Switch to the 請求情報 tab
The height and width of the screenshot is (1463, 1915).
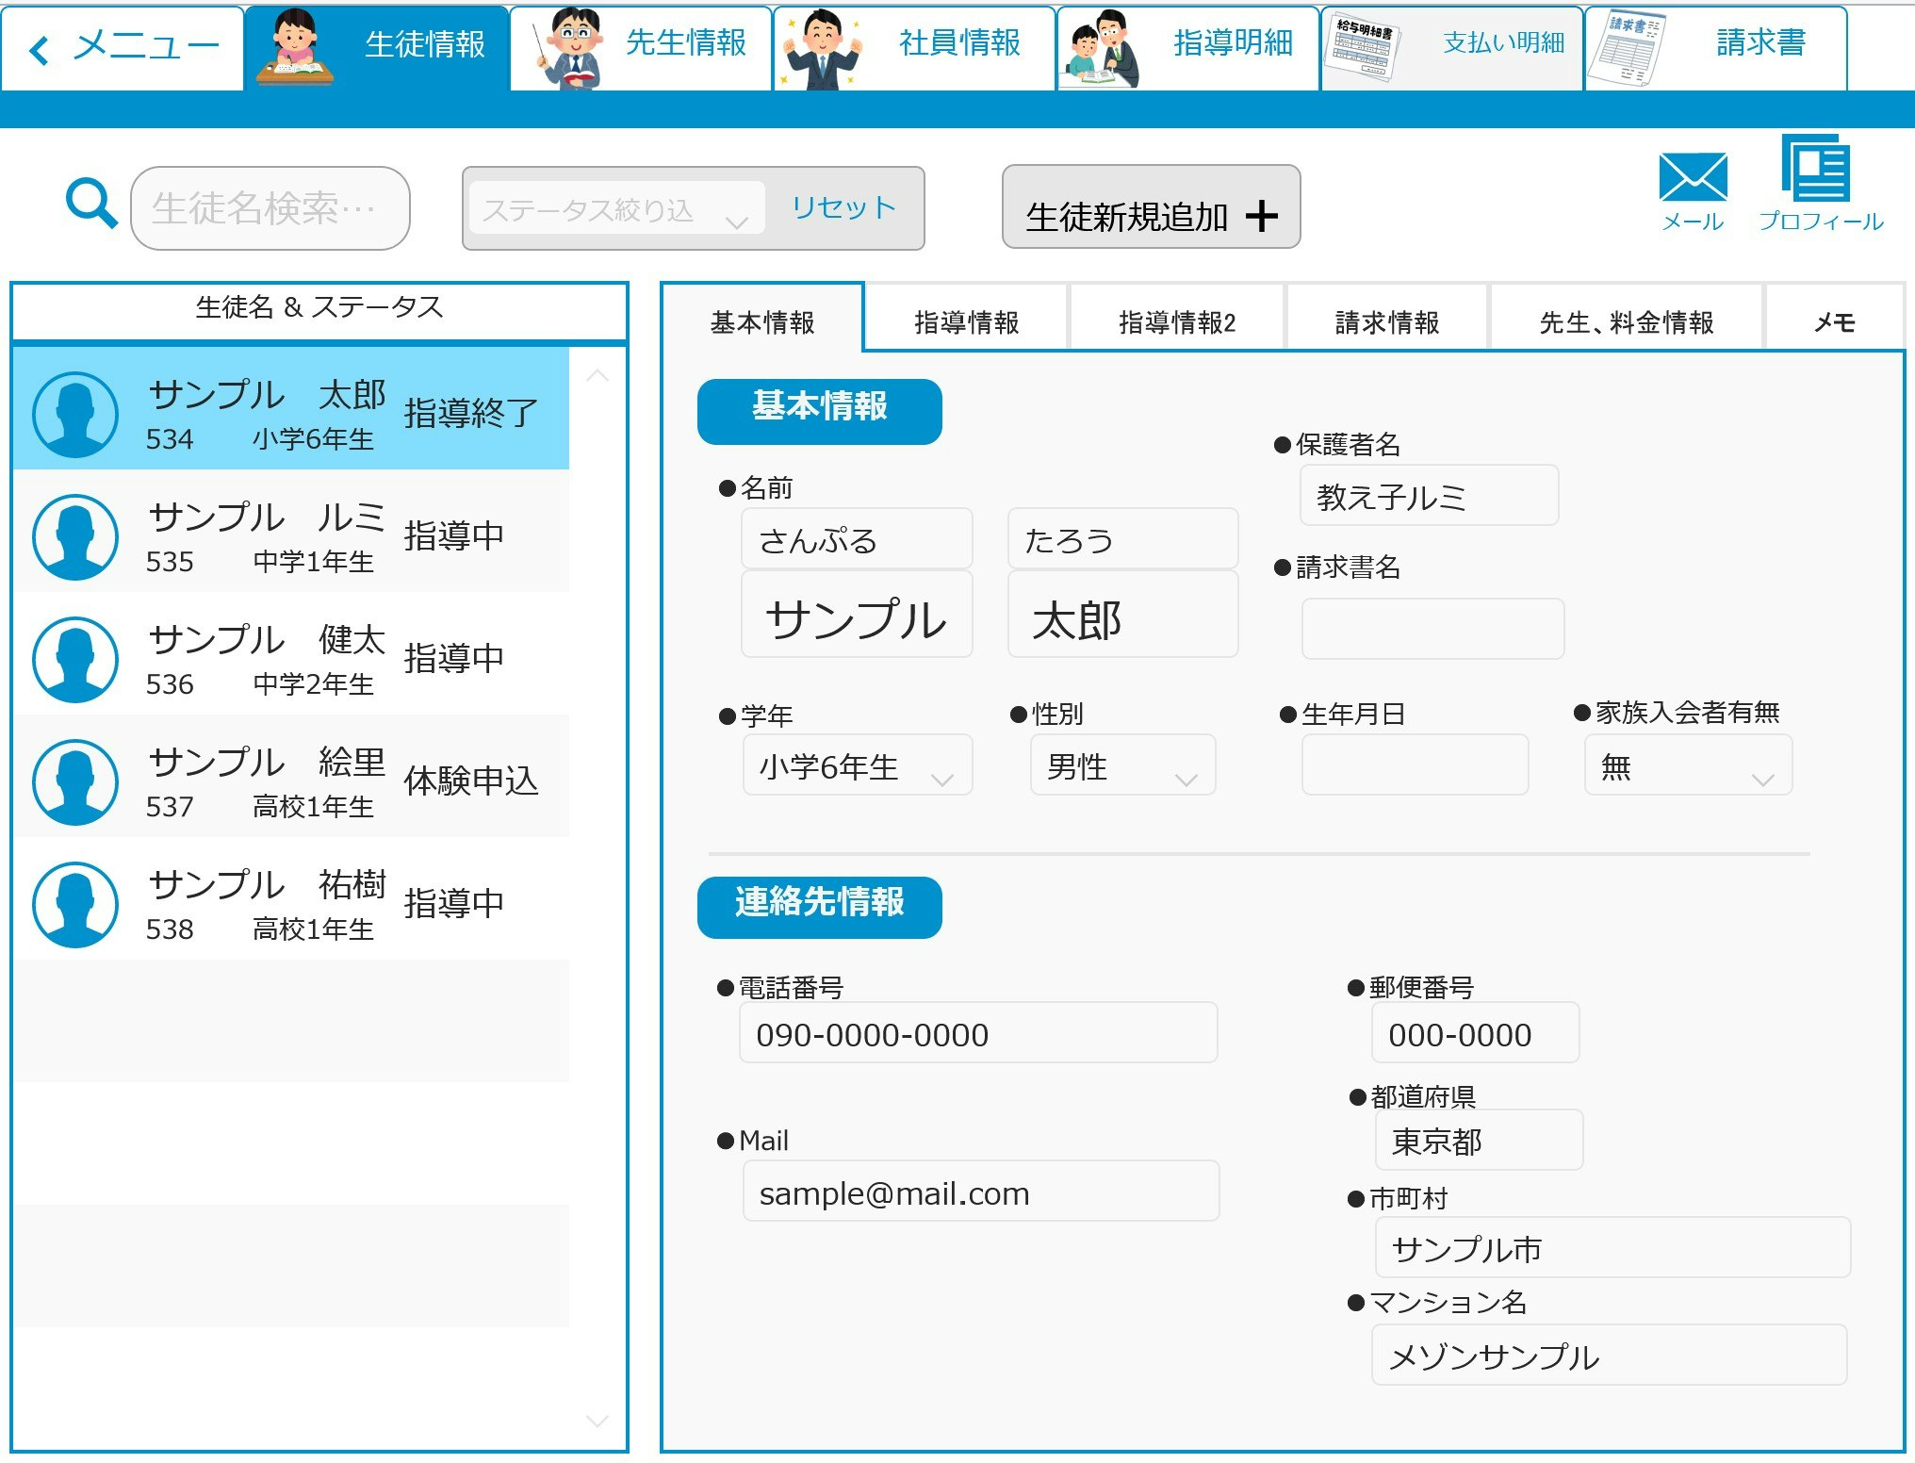[1386, 322]
